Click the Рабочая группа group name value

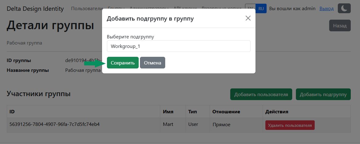click(83, 70)
